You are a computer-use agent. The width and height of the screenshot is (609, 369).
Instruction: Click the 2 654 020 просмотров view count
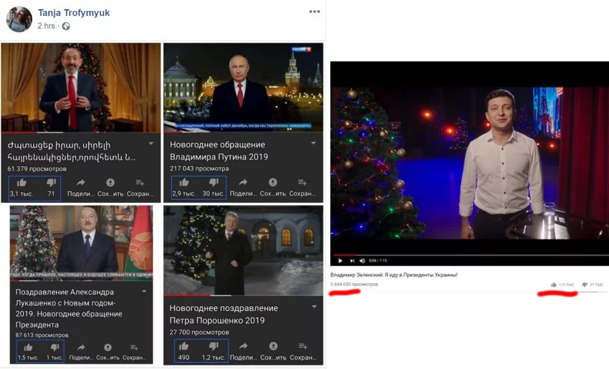point(354,284)
